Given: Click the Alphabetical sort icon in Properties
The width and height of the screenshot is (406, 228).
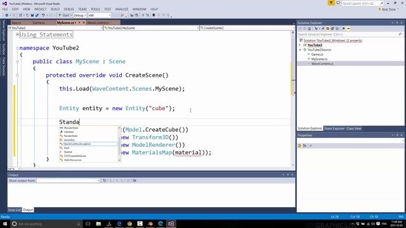Looking at the screenshot, I should point(304,146).
